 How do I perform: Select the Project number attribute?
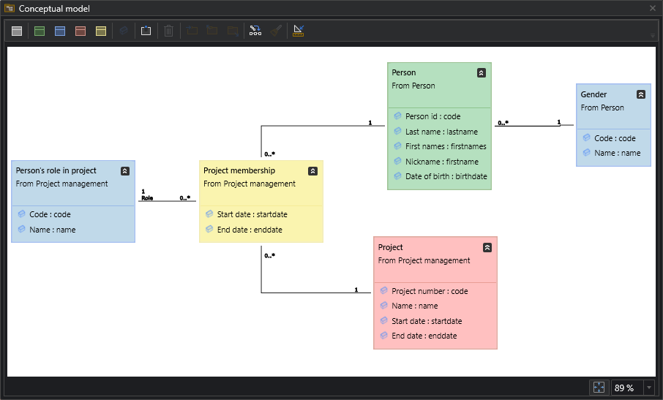point(429,291)
